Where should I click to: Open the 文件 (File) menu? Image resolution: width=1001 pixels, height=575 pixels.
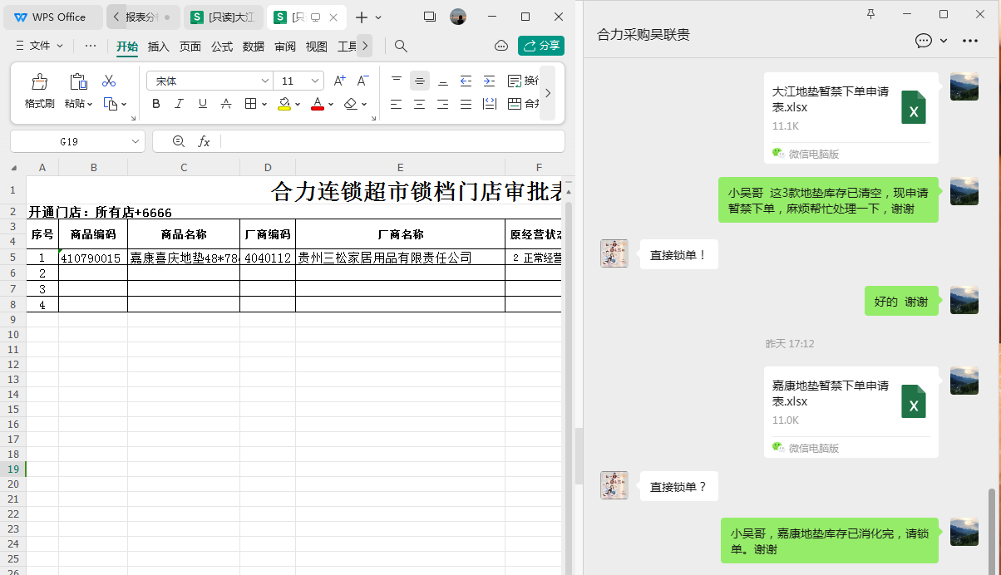pos(40,46)
